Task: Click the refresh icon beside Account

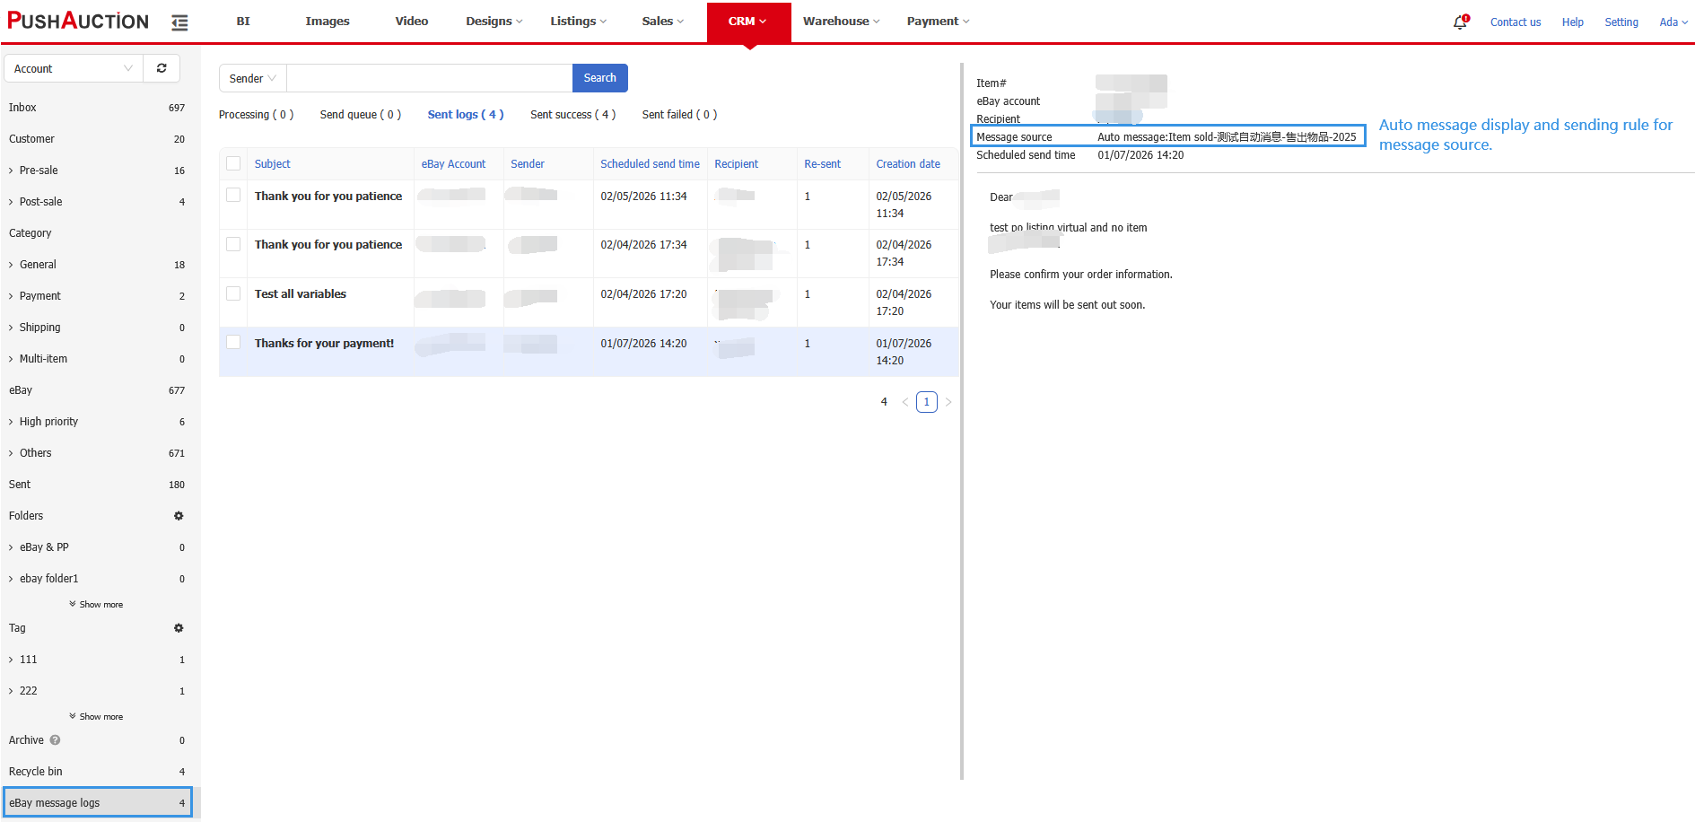Action: (x=162, y=68)
